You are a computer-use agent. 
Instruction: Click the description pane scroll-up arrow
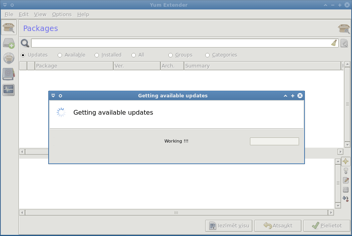pyautogui.click(x=338, y=161)
